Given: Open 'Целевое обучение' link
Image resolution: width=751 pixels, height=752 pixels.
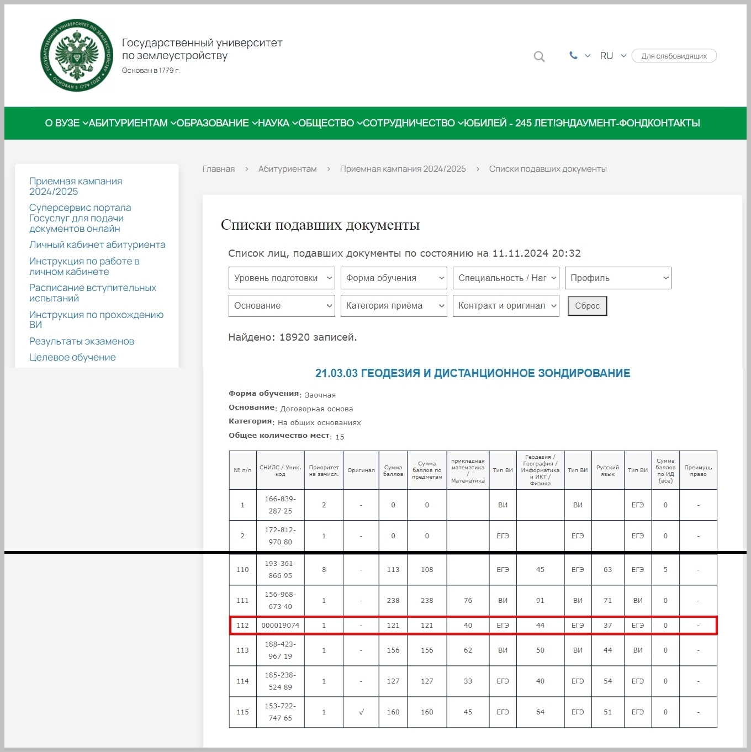Looking at the screenshot, I should click(x=72, y=357).
